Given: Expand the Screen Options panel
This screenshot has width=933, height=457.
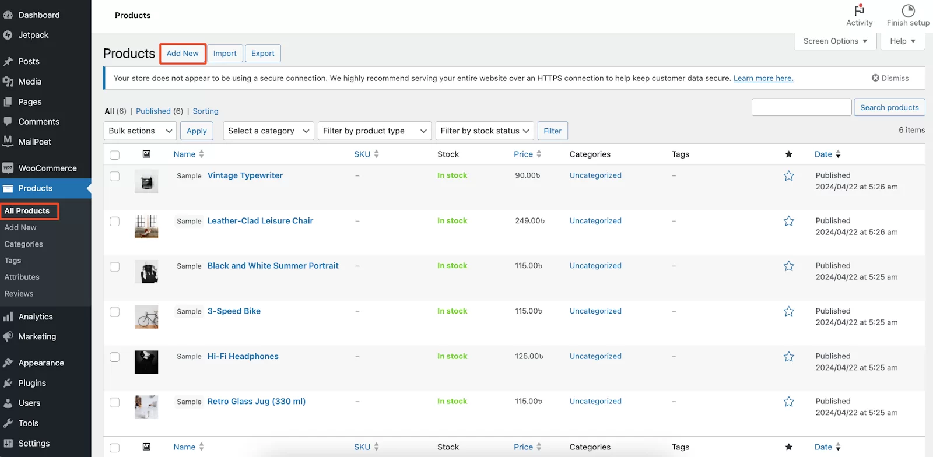Looking at the screenshot, I should click(835, 41).
